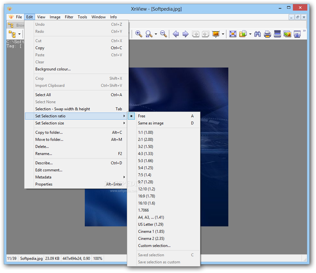The height and width of the screenshot is (273, 316).
Task: Choose the 1:1 (1.00) ratio
Action: click(x=164, y=132)
